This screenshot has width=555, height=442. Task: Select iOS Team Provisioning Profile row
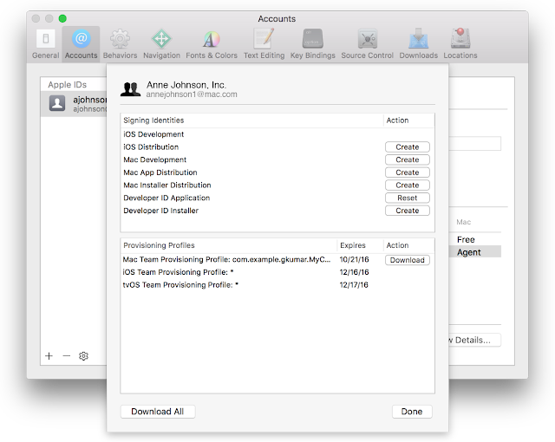[x=277, y=272]
